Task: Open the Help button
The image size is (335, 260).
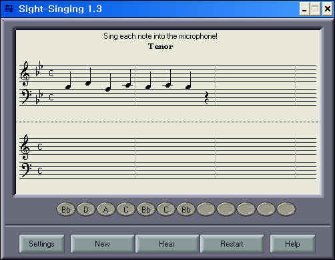Action: point(292,243)
